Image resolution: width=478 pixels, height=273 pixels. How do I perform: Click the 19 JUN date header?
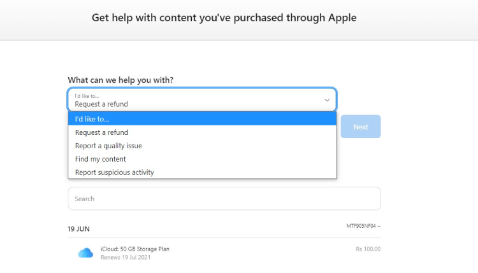point(79,228)
